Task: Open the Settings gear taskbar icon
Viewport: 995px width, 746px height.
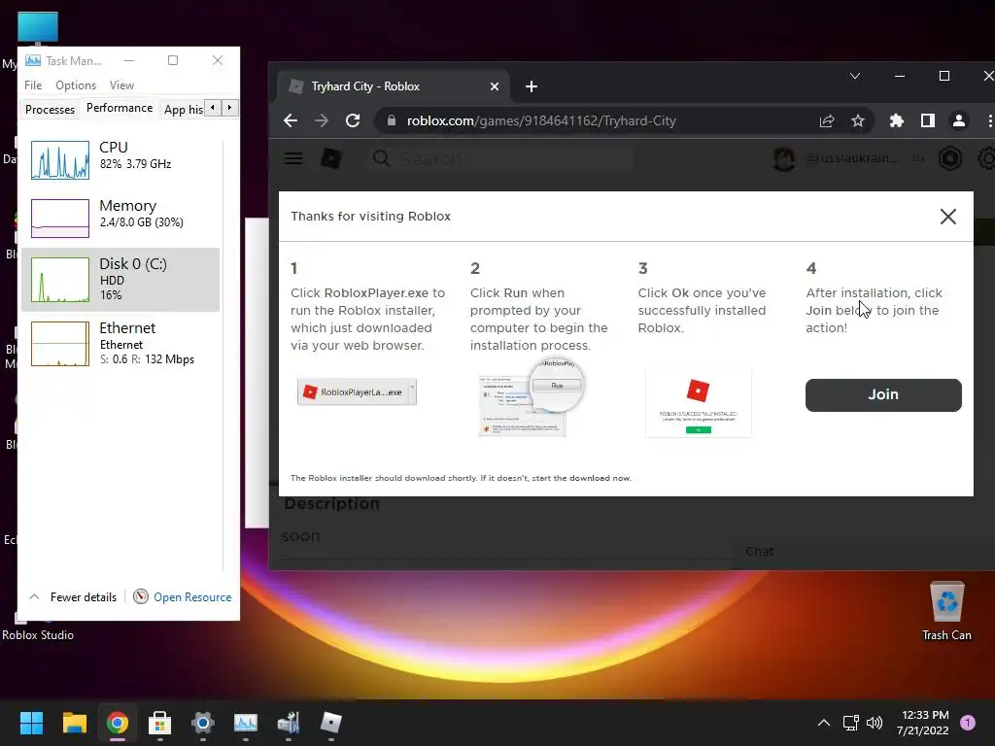Action: [202, 723]
